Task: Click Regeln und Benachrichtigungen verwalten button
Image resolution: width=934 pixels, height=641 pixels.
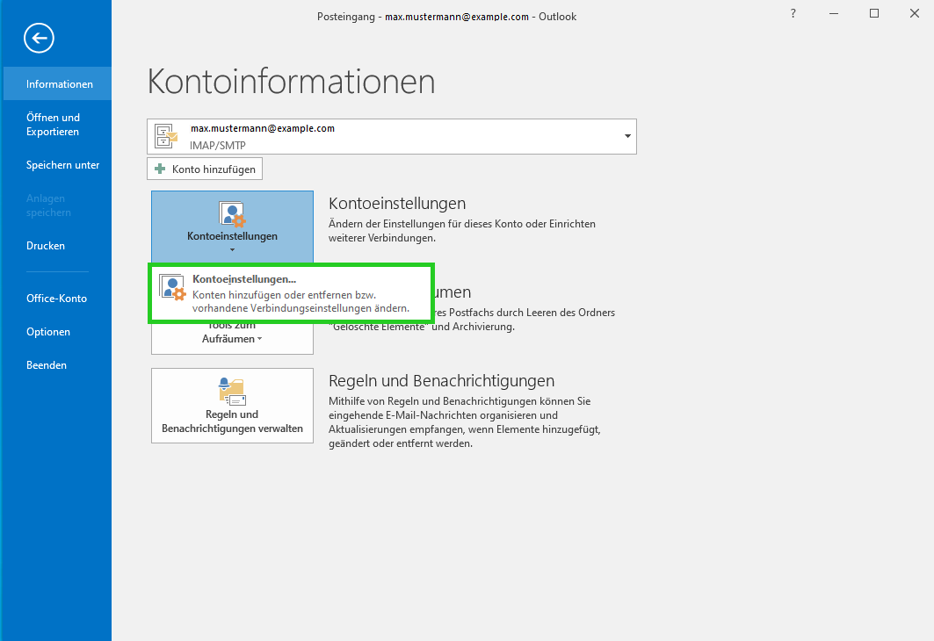Action: click(232, 406)
